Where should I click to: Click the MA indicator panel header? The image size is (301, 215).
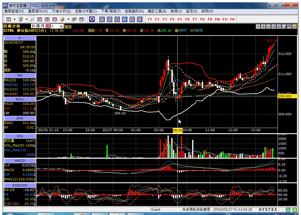[x=20, y=75]
